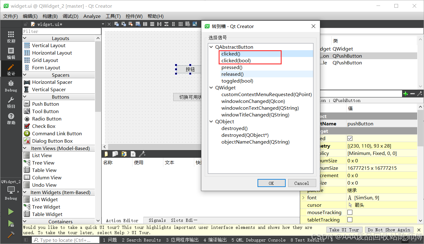The height and width of the screenshot is (244, 424).
Task: Click the widget box Filter field
Action: (62, 31)
